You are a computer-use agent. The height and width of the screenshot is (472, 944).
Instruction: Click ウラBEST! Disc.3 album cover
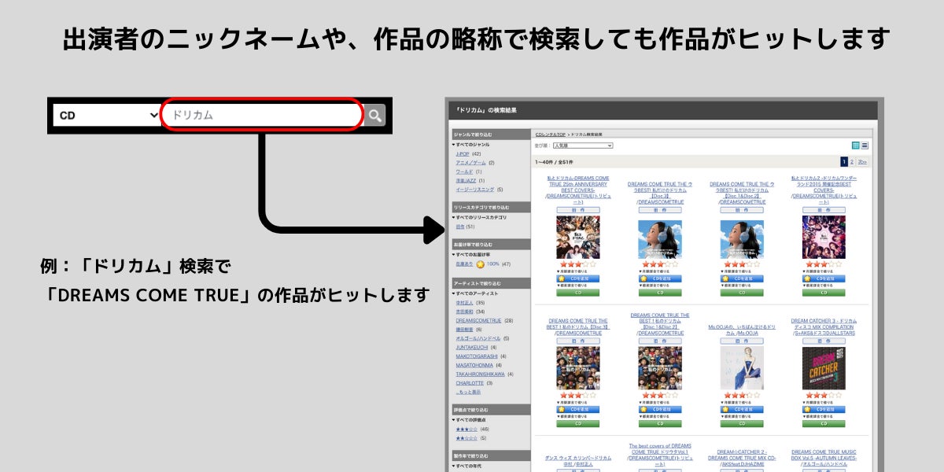tap(660, 238)
